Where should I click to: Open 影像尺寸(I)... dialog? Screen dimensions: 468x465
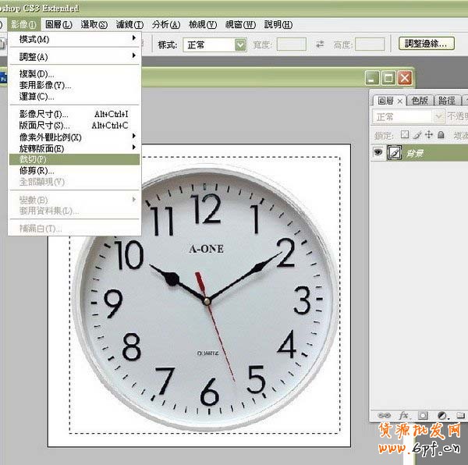pos(74,114)
